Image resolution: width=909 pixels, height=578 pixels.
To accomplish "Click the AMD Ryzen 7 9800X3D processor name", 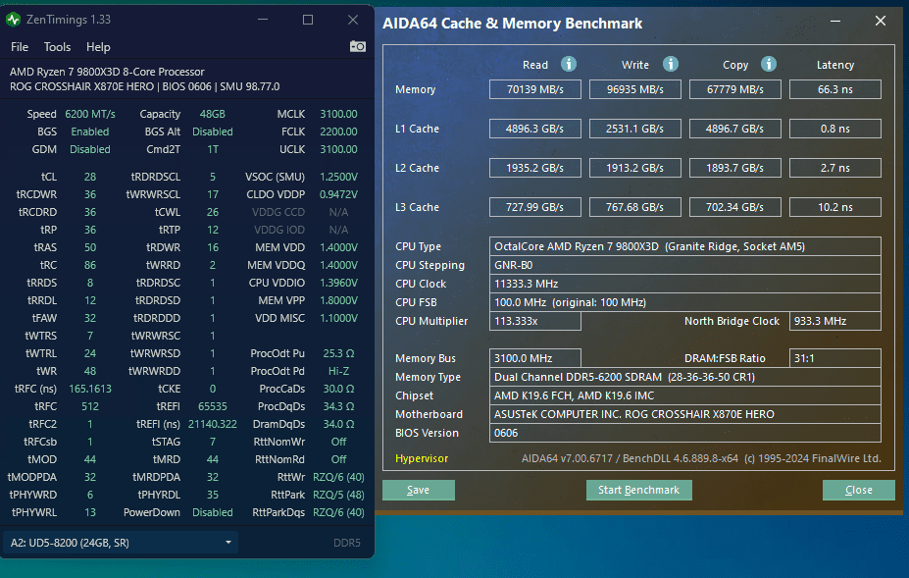I will click(107, 72).
